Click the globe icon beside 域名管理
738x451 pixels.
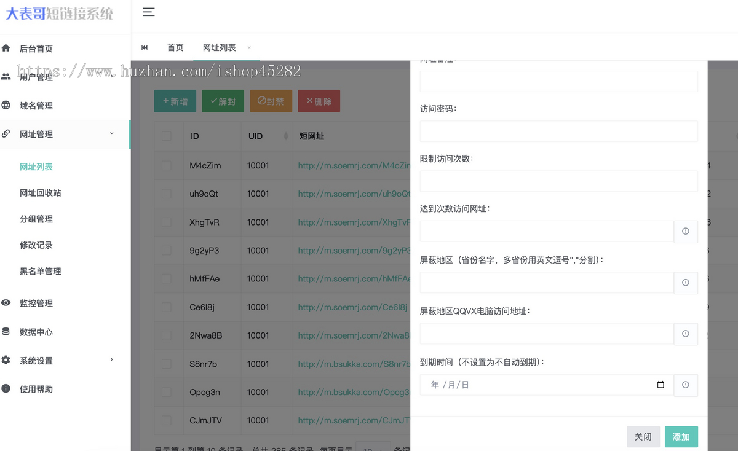point(6,105)
